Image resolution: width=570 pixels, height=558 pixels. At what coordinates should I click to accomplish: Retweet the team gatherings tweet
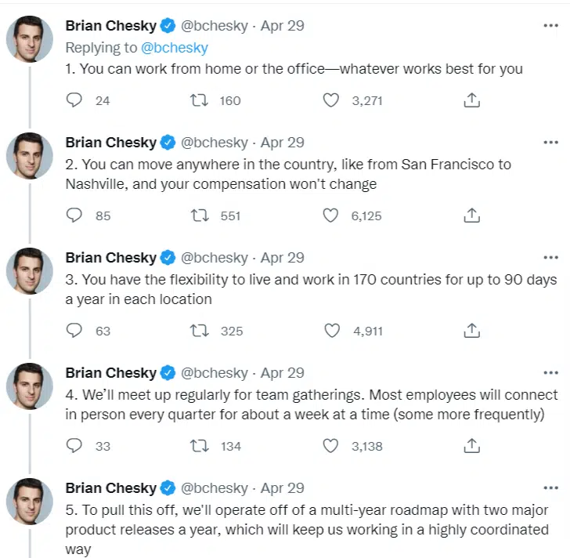(200, 446)
